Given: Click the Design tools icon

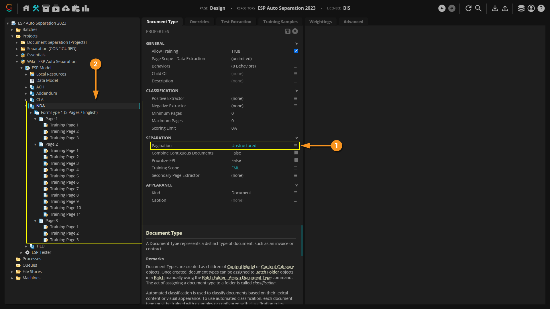Looking at the screenshot, I should point(36,8).
